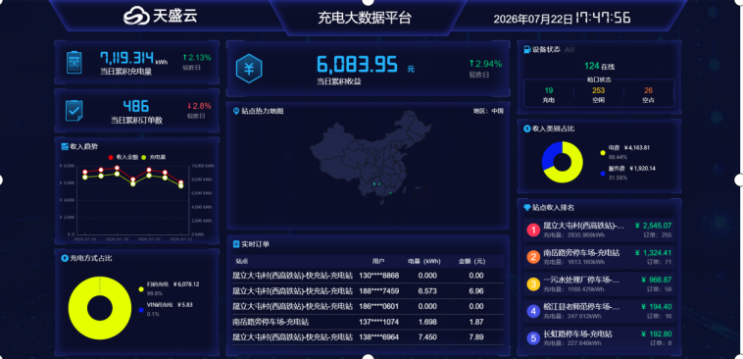The image size is (743, 359).
Task: Open the All filter beside 设备状态
Action: click(x=570, y=49)
